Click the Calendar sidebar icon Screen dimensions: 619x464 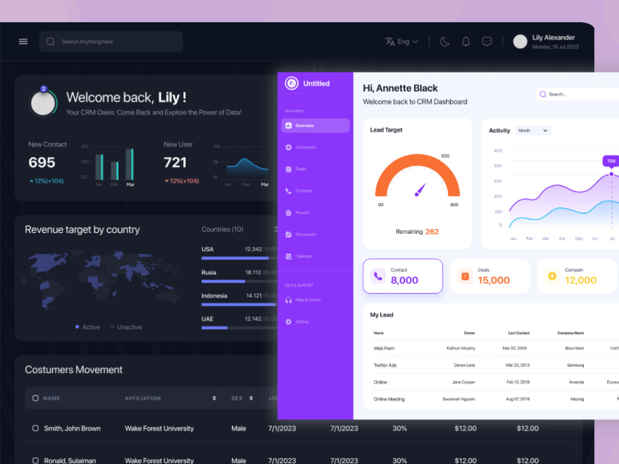pos(288,256)
